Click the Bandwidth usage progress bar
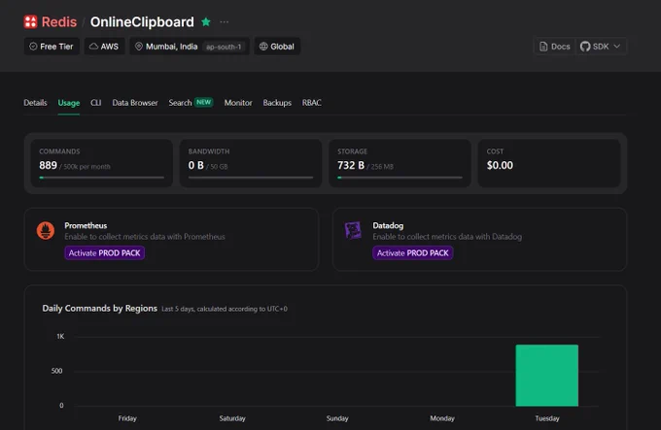 click(x=251, y=178)
